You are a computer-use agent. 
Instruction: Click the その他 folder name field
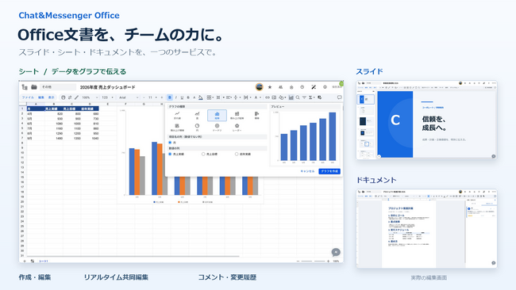click(58, 87)
